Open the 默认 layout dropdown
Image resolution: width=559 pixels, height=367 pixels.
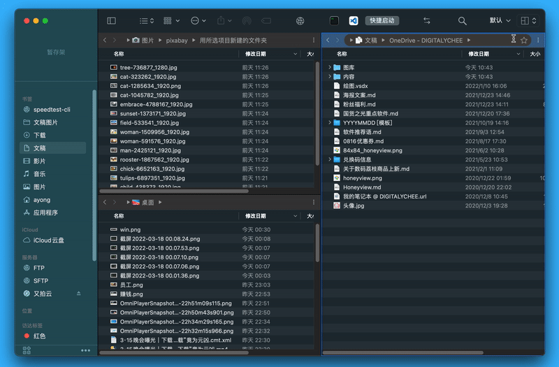[500, 21]
